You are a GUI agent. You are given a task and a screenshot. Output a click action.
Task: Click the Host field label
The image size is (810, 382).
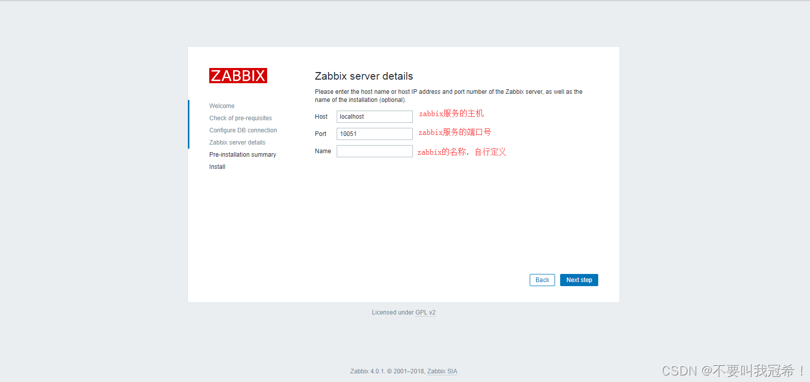coord(321,117)
